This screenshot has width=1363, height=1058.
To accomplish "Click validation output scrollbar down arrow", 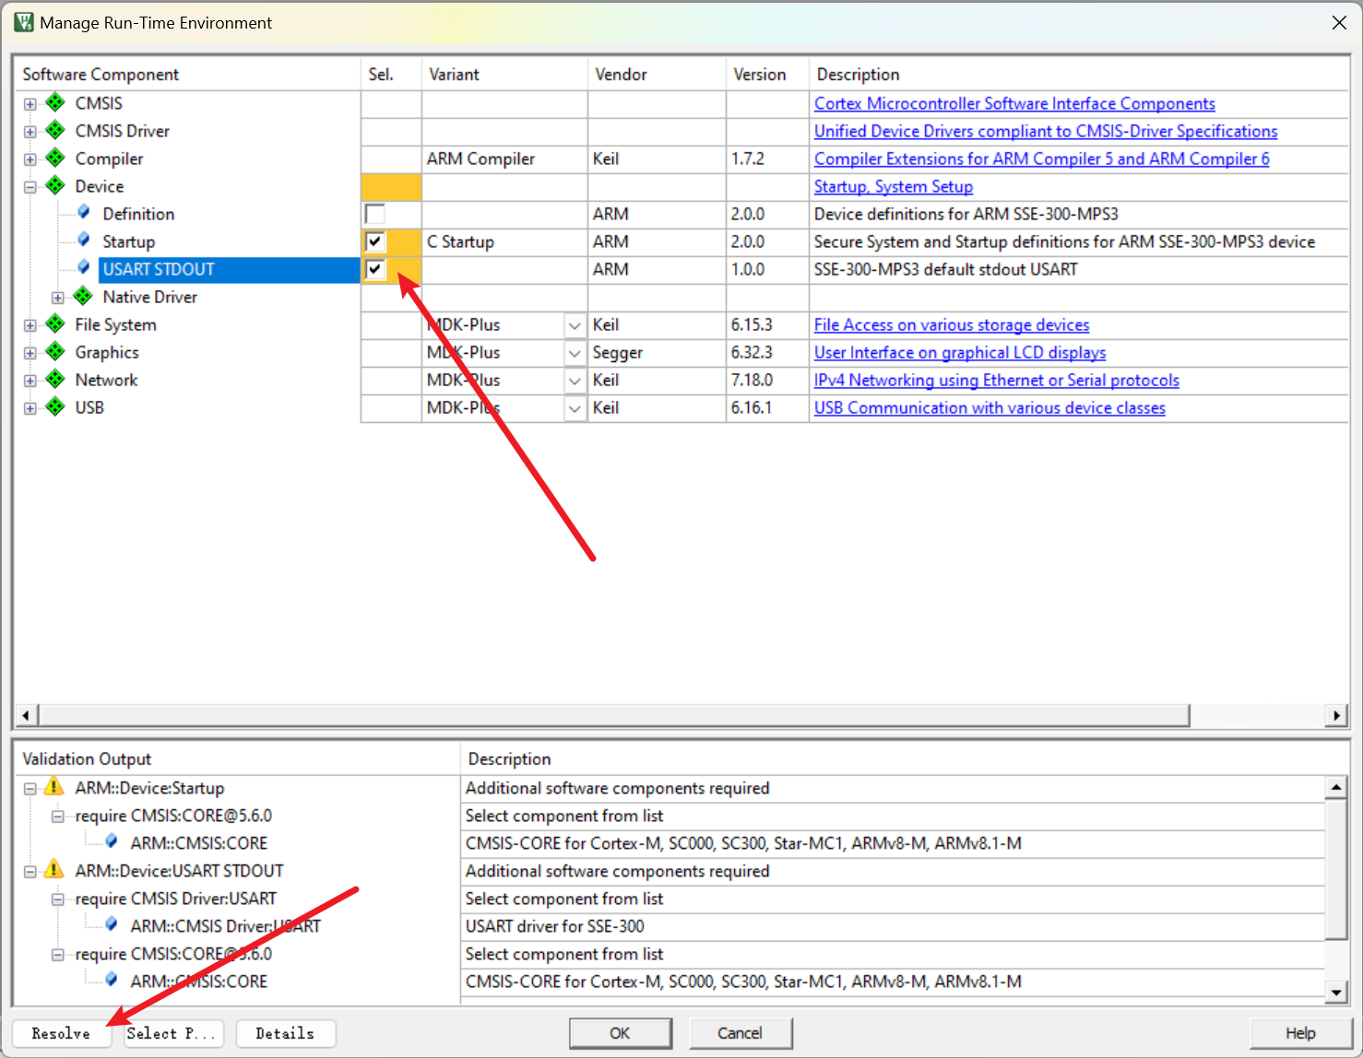I will click(x=1336, y=993).
